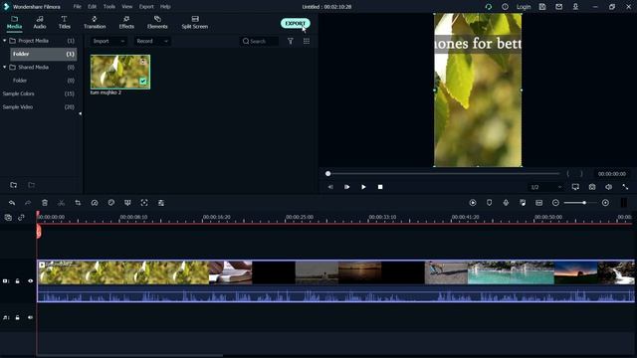Click the Render Preview icon
Viewport: 637px width, 358px height.
tap(473, 203)
